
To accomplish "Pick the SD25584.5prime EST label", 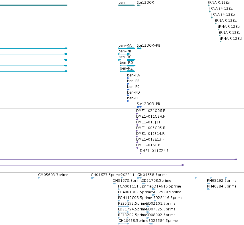I will click(163, 221).
